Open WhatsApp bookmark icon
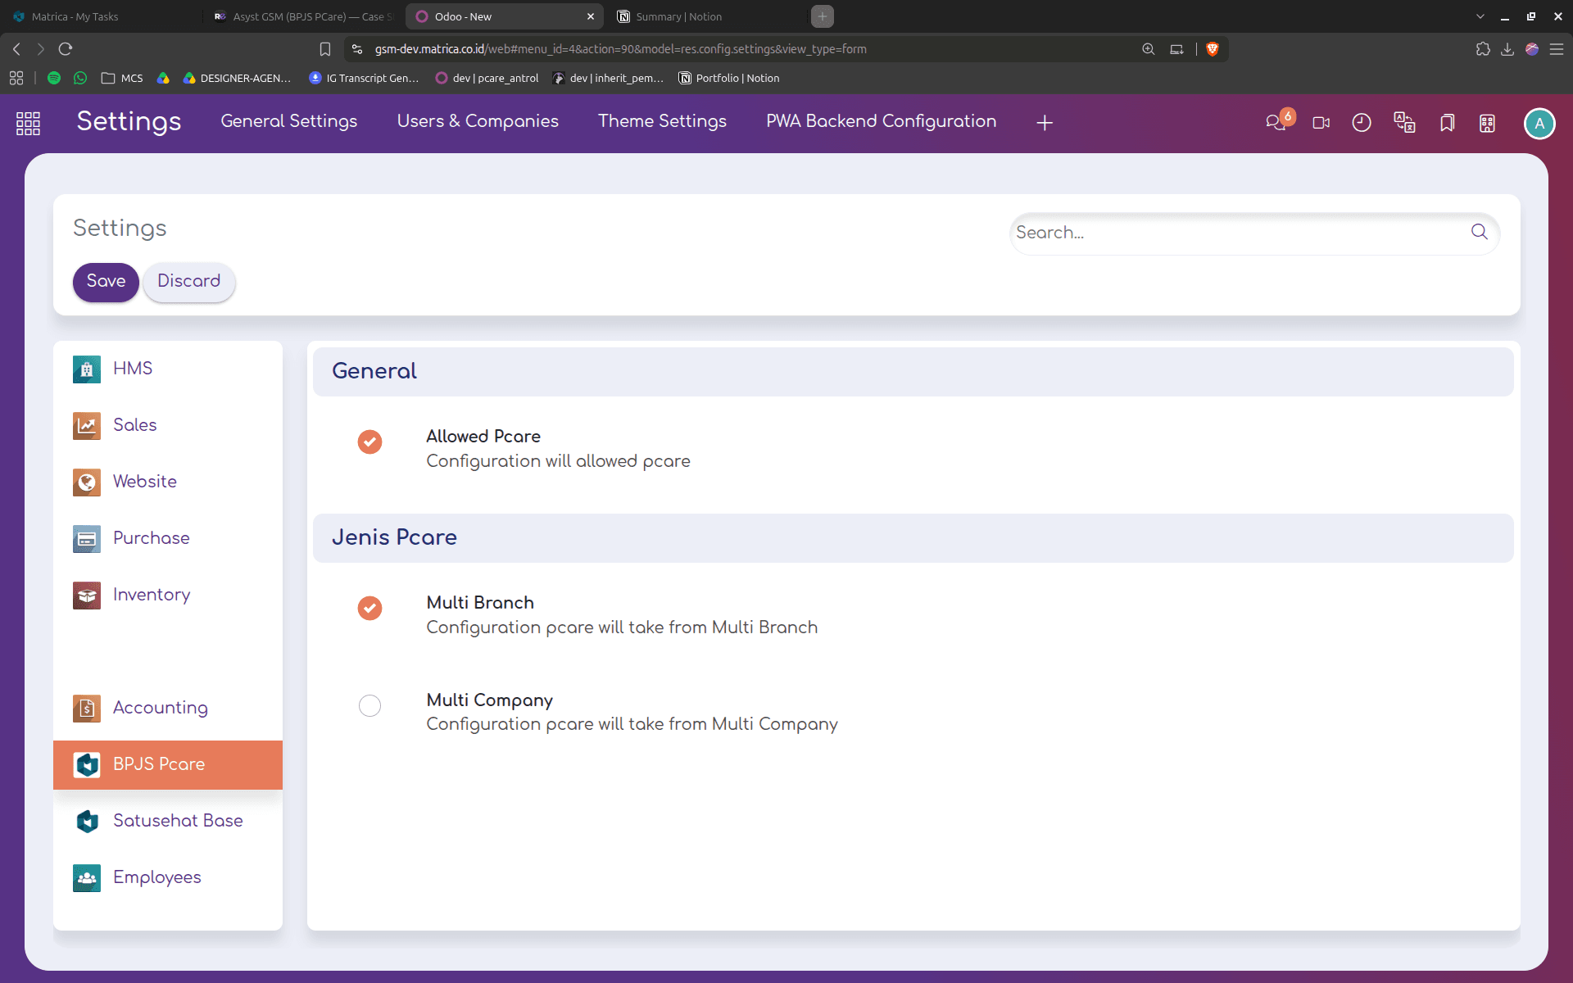Image resolution: width=1573 pixels, height=983 pixels. point(79,78)
